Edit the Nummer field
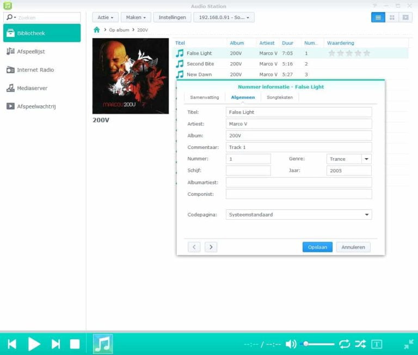Screen dimensions: 418x355 pos(248,159)
